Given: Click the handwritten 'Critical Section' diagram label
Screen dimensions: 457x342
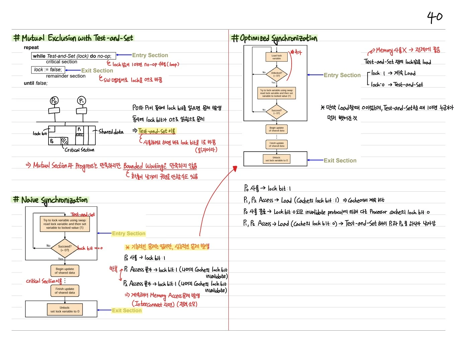Looking at the screenshot, I should [79, 150].
